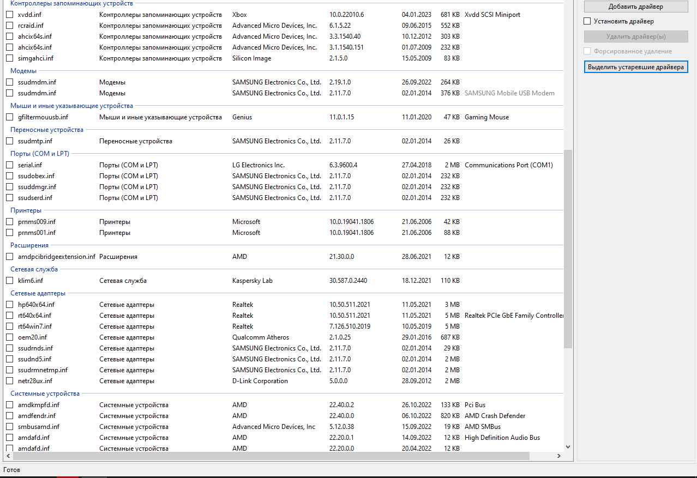Select the Системные устройства group header
This screenshot has height=478, width=697.
[x=45, y=394]
